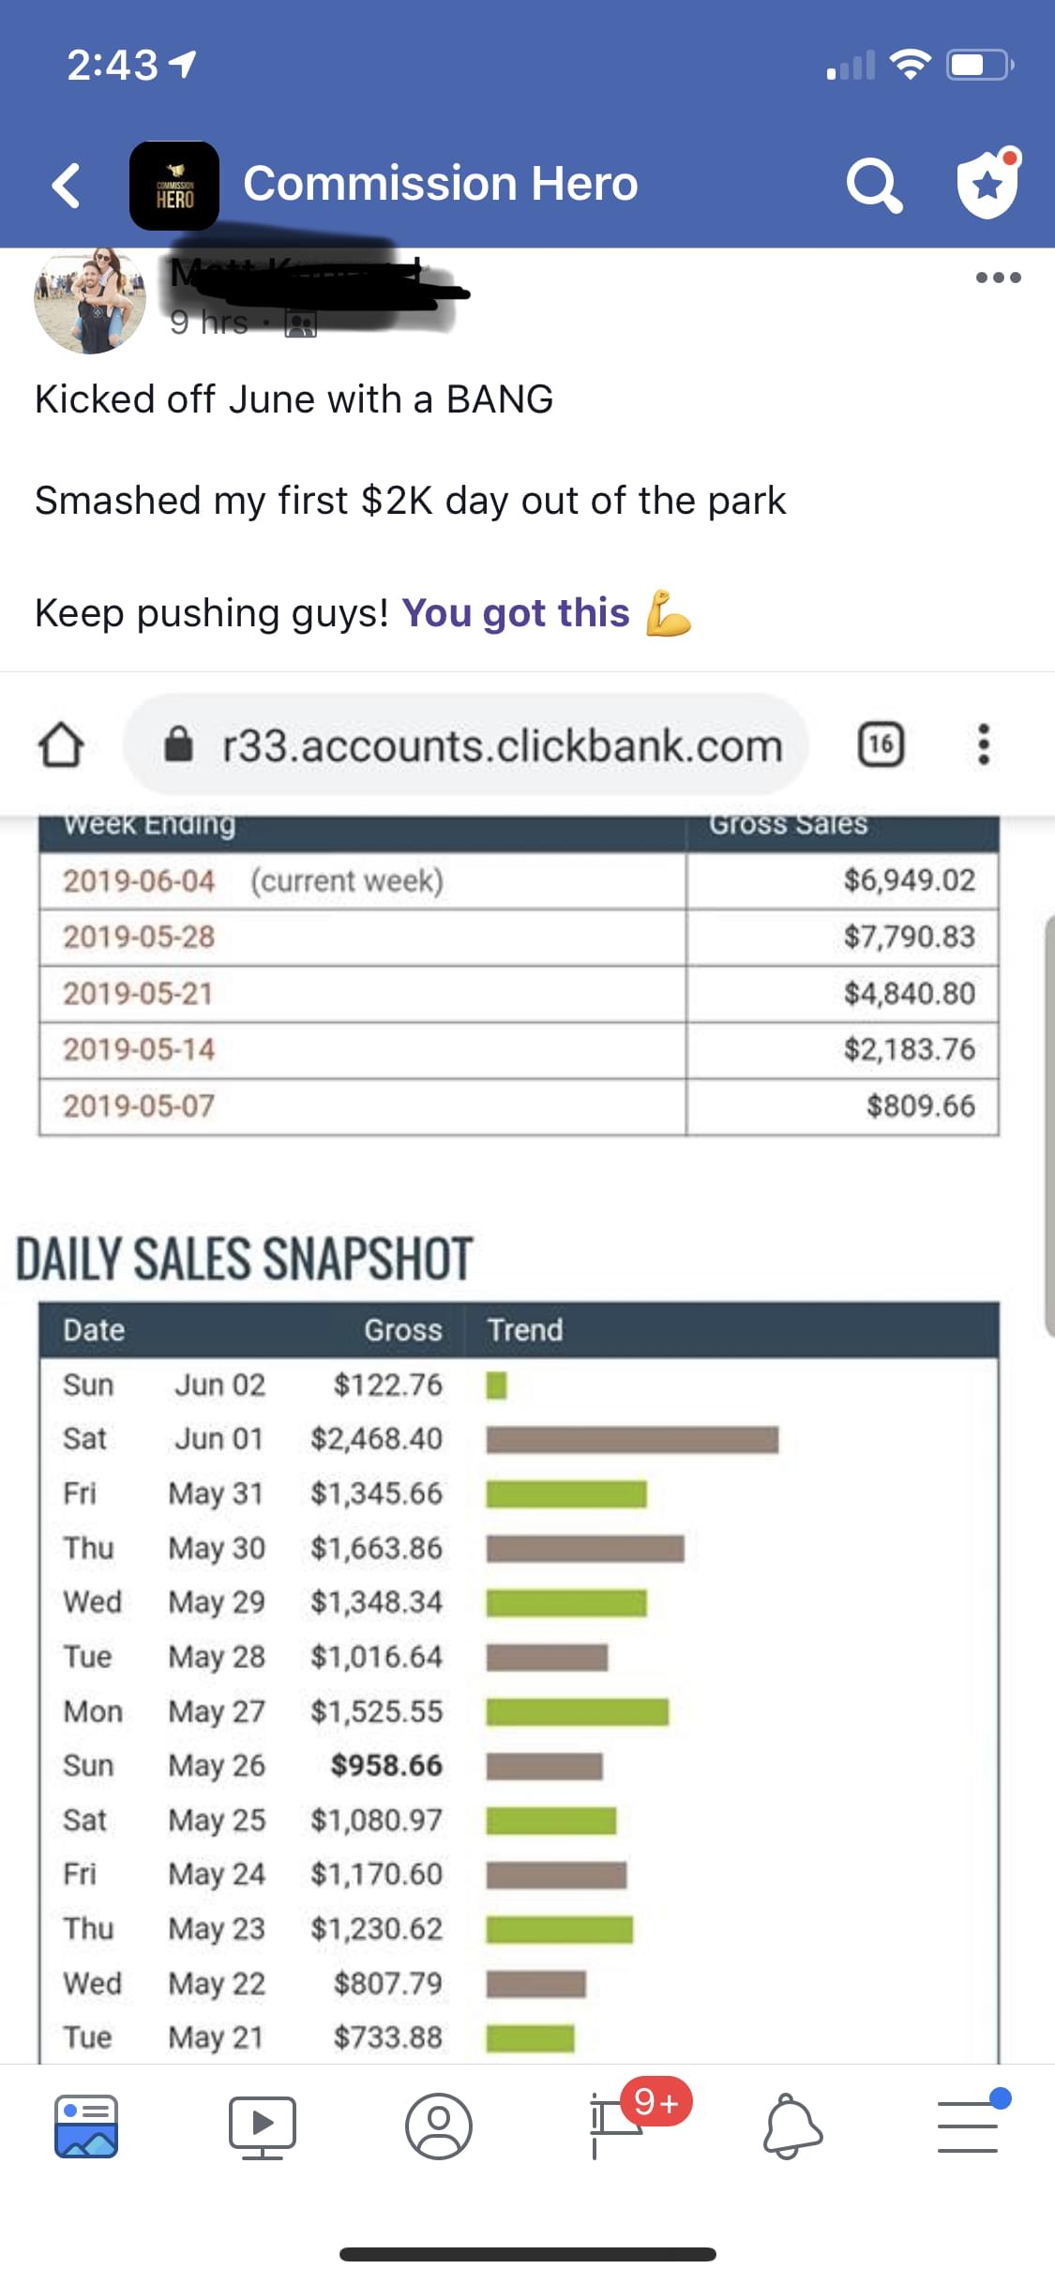1055x2284 pixels.
Task: Open the Notifications bell tab
Action: pos(792,2126)
